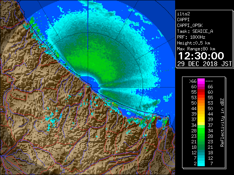Pick the 55–60 dBZ dark red band
The image size is (234, 175).
201,92
